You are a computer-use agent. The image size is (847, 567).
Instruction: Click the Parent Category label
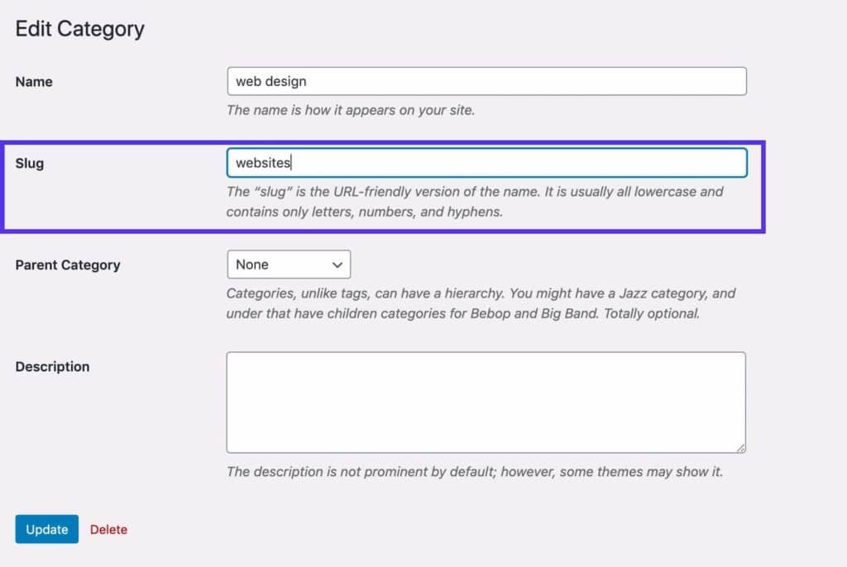pos(67,264)
